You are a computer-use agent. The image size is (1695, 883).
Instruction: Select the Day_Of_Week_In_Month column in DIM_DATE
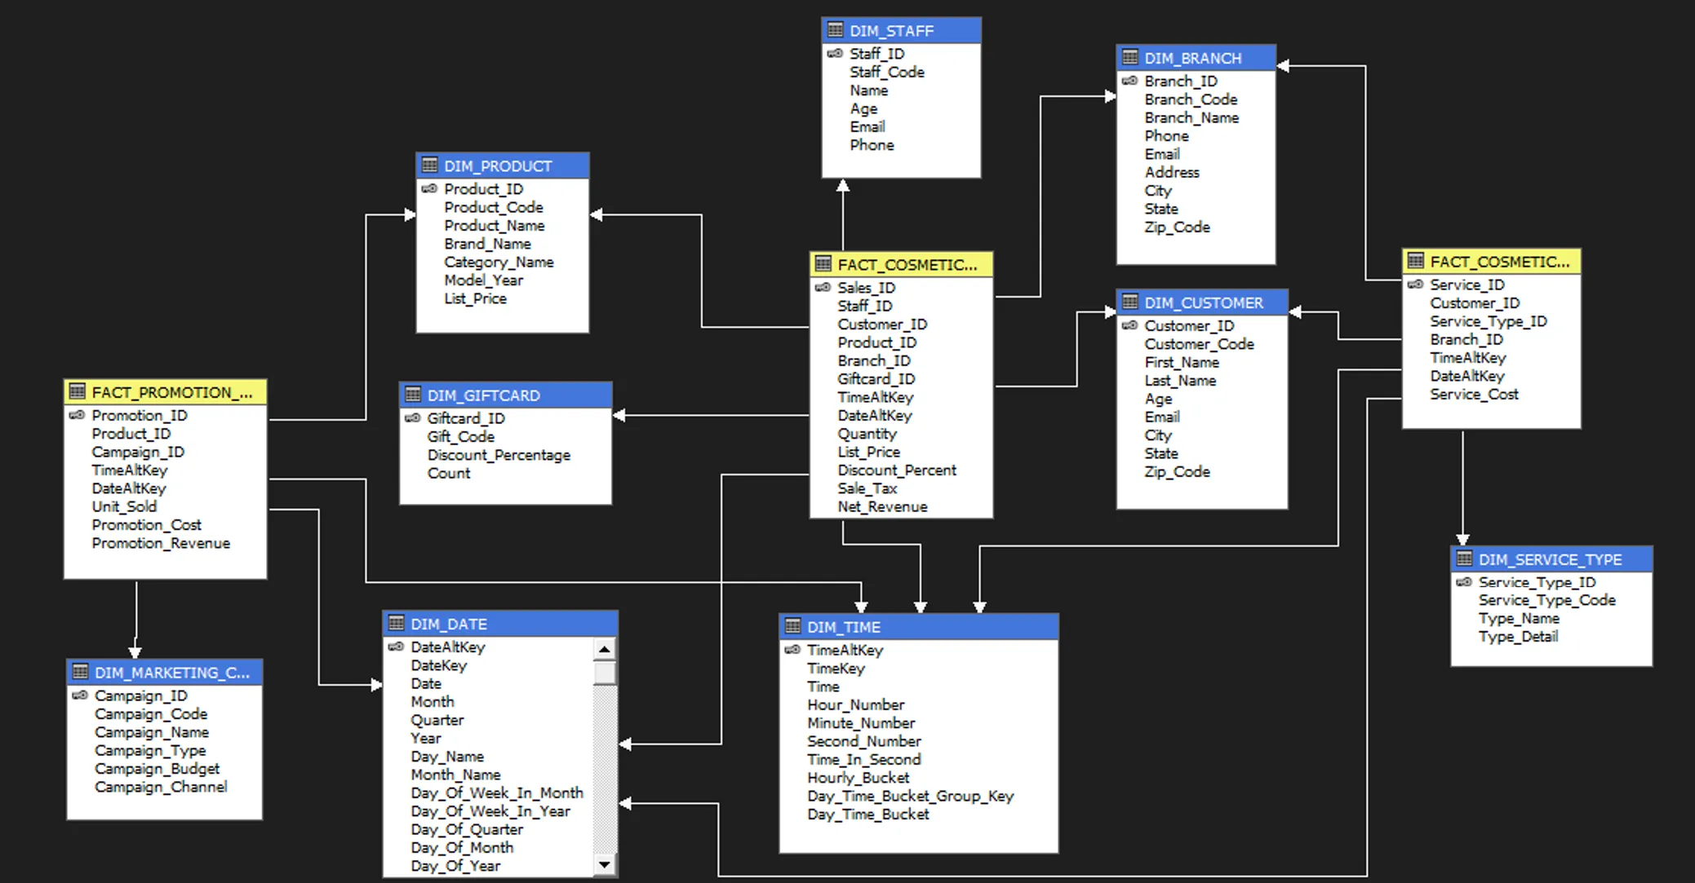(x=496, y=792)
